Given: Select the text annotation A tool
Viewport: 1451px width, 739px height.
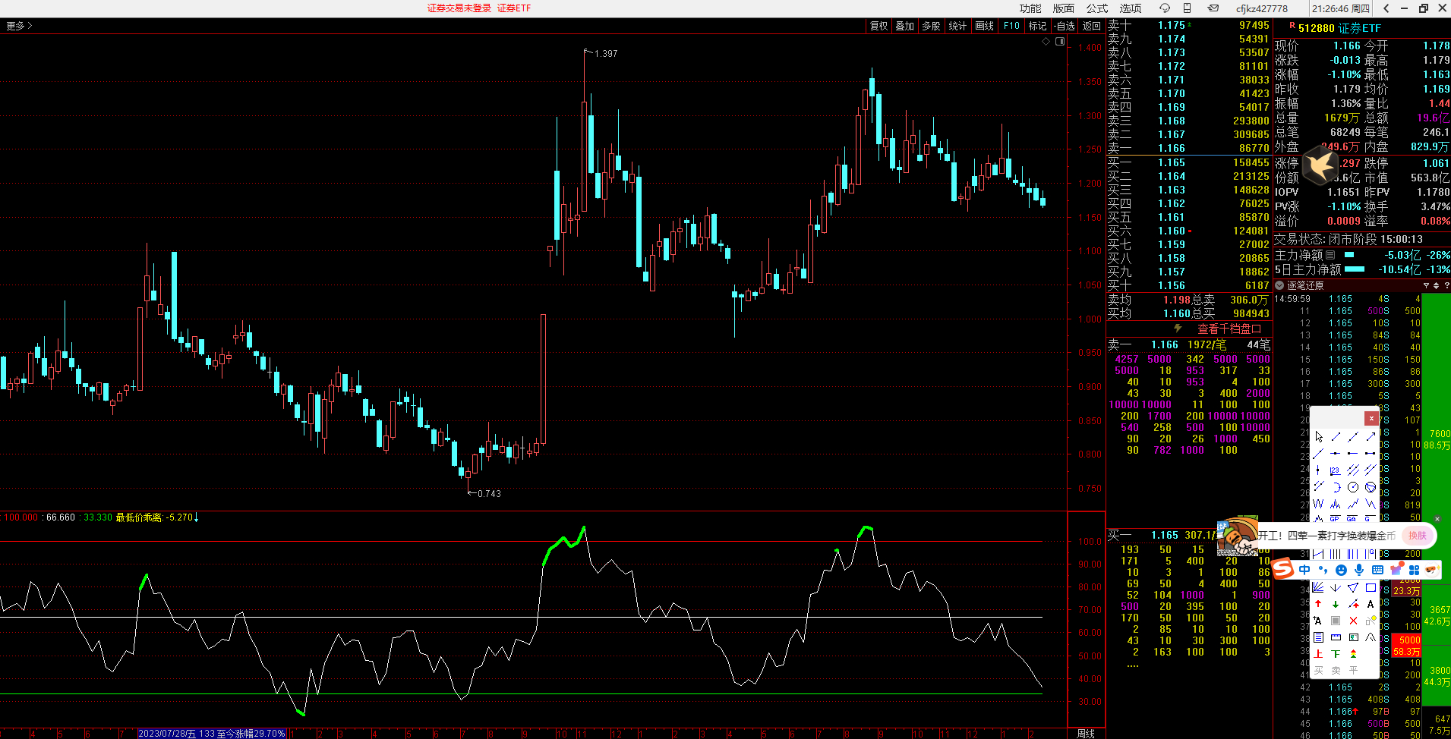Looking at the screenshot, I should pyautogui.click(x=1371, y=604).
